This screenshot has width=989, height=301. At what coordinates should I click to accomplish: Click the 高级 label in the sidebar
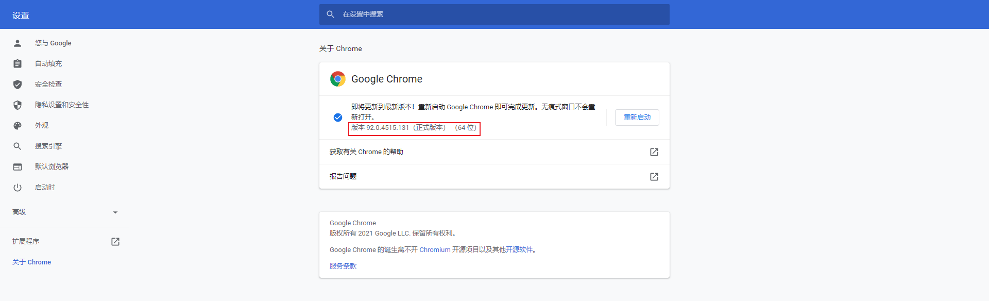pyautogui.click(x=19, y=212)
